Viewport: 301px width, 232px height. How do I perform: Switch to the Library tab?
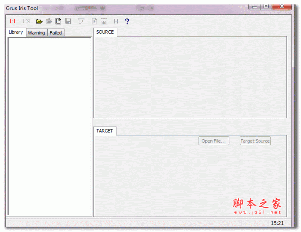(16, 32)
